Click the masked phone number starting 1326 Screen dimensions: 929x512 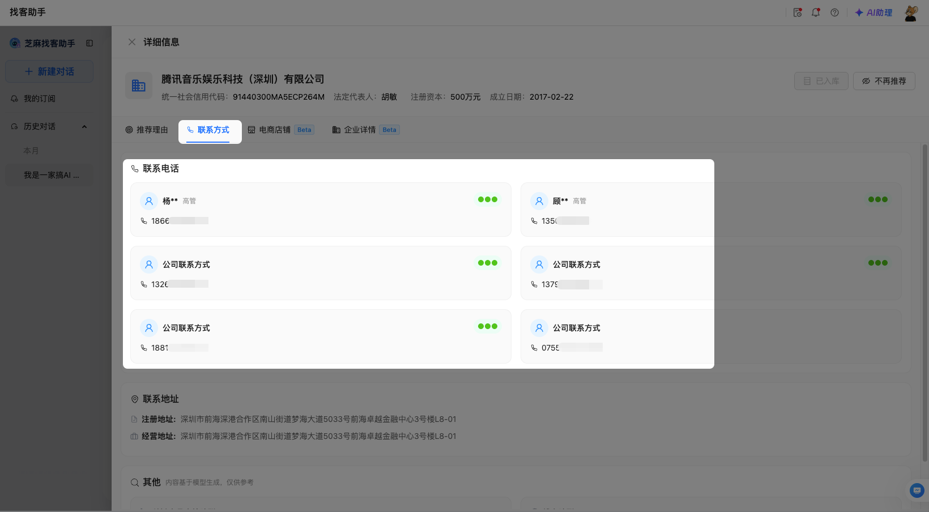(180, 284)
